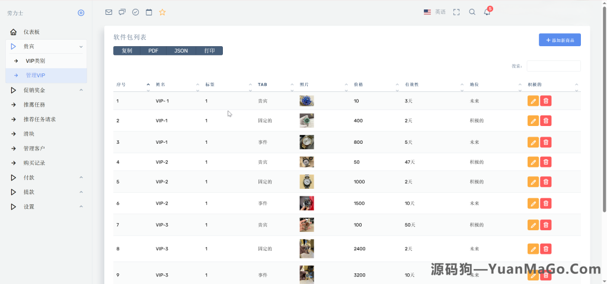Click the 3200 price cell
The height and width of the screenshot is (284, 607).
point(360,275)
